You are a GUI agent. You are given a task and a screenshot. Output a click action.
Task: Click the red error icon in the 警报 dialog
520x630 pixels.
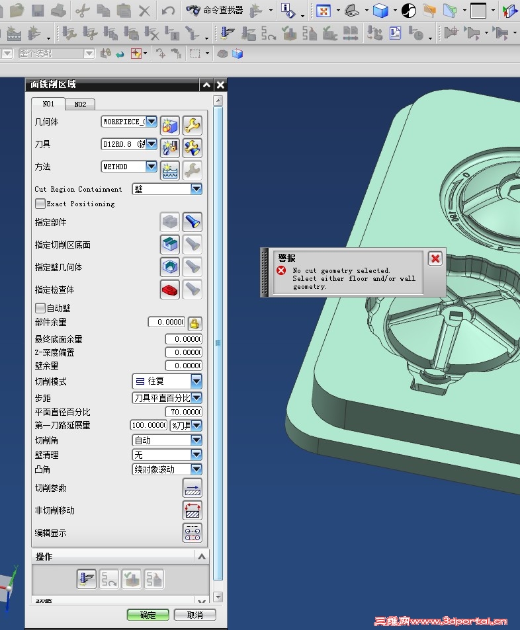click(x=282, y=270)
